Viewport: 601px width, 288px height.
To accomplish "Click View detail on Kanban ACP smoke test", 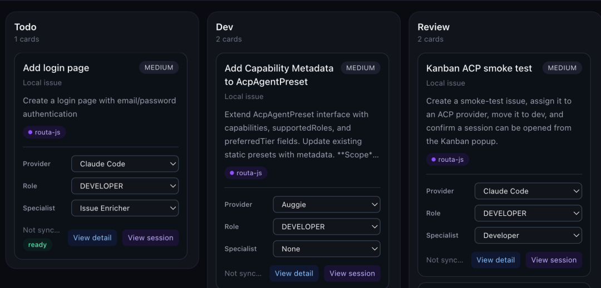I will 496,260.
